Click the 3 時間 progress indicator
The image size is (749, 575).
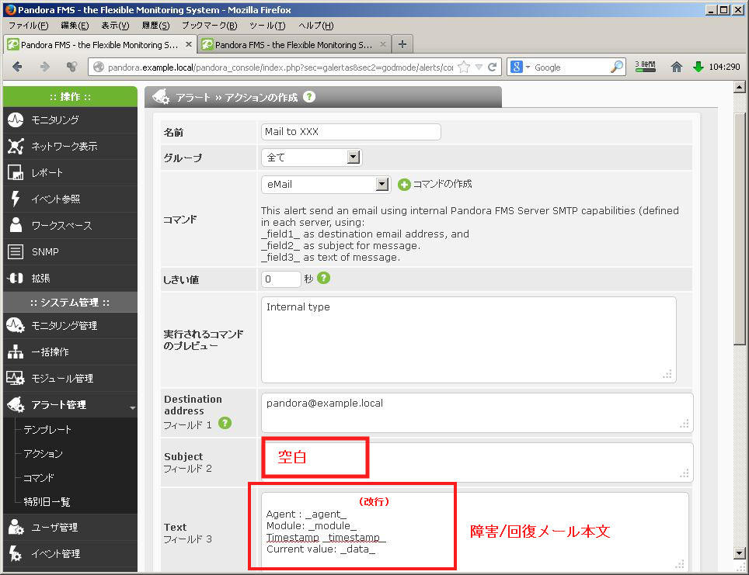coord(646,67)
